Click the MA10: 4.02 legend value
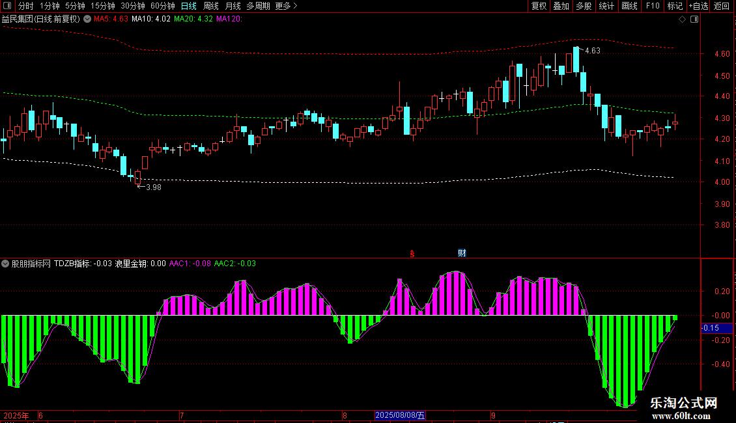Viewport: 736px width, 423px height. click(150, 19)
